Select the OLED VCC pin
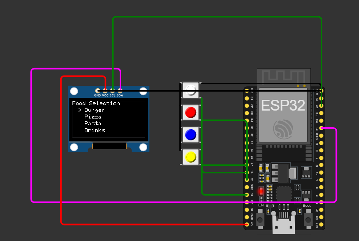The width and height of the screenshot is (359, 241). (x=105, y=91)
